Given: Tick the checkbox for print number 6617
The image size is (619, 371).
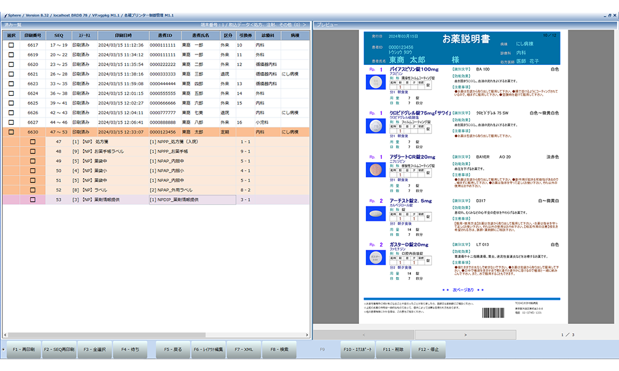Looking at the screenshot, I should [11, 45].
